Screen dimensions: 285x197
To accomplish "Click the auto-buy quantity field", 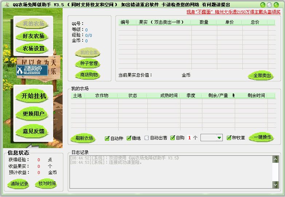I will click(189, 138).
